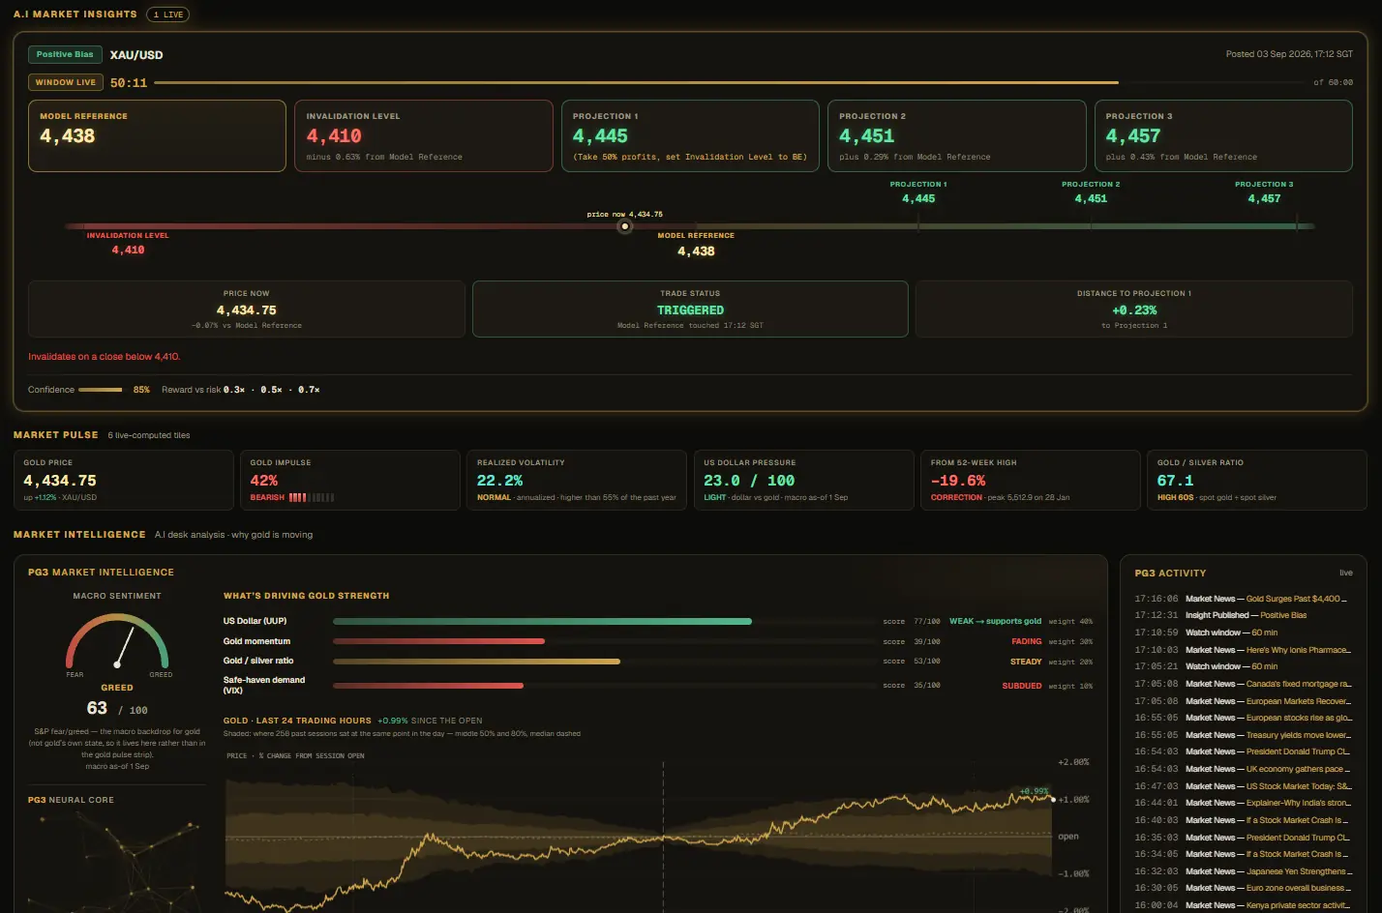Open 'Japanese Yen Strengthens' news item
The image size is (1382, 913).
pos(1244,871)
